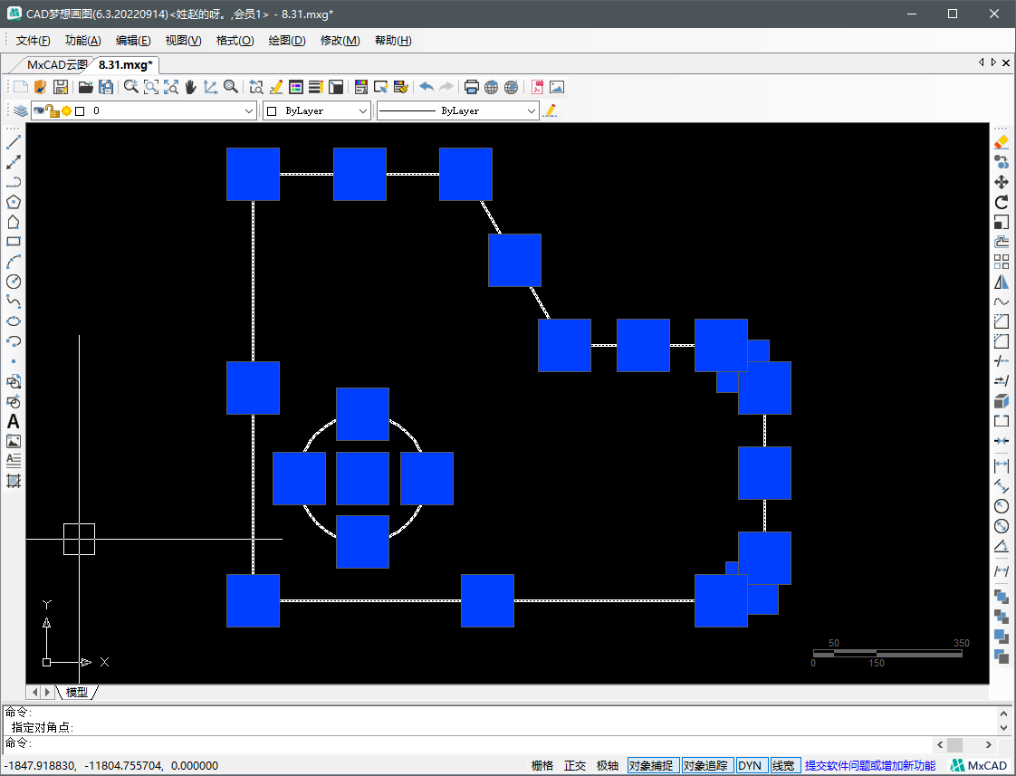Select the Rotate tool in right toolbar
The height and width of the screenshot is (776, 1016).
1002,202
